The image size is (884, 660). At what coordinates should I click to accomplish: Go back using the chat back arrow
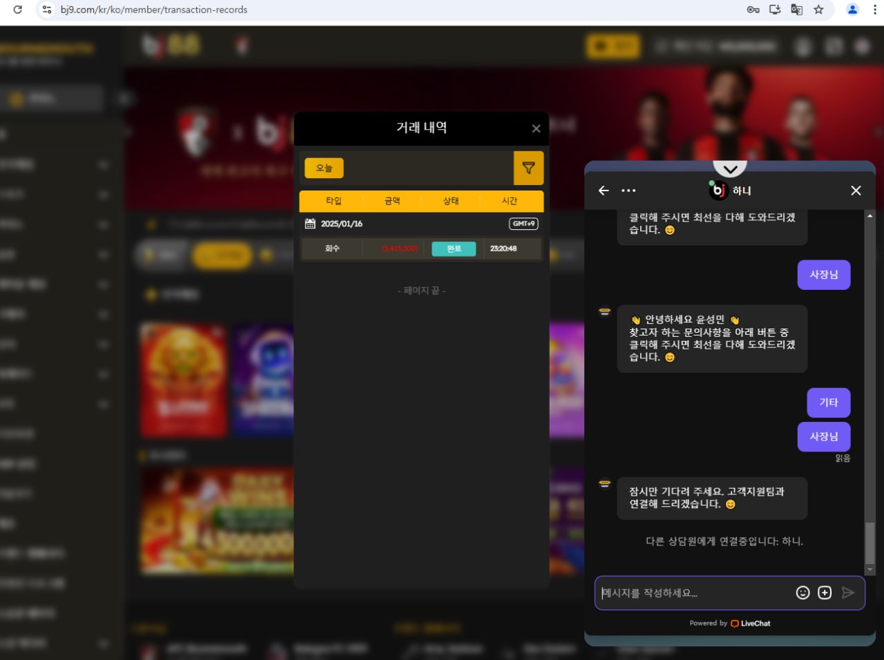point(604,191)
